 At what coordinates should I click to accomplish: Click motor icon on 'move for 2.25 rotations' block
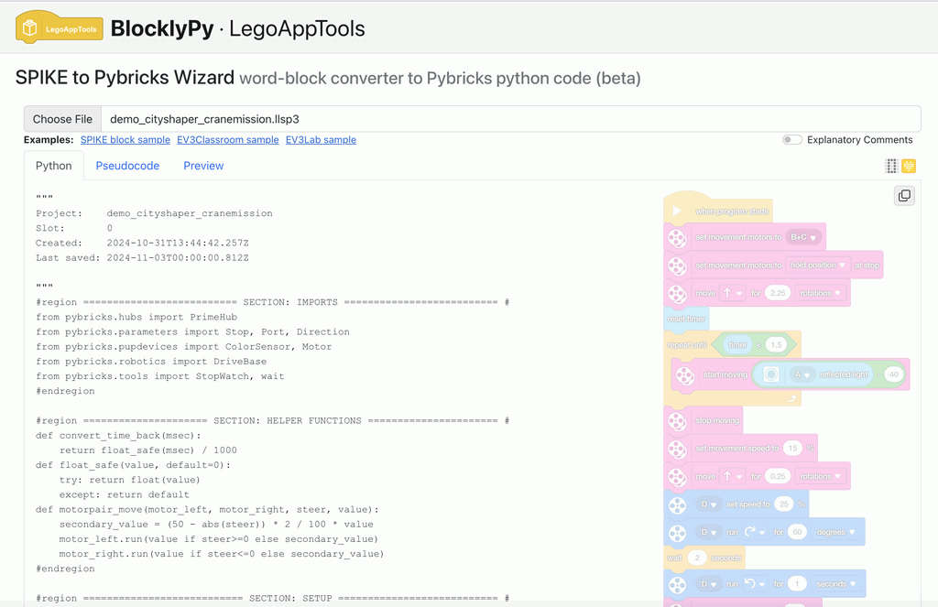[677, 294]
